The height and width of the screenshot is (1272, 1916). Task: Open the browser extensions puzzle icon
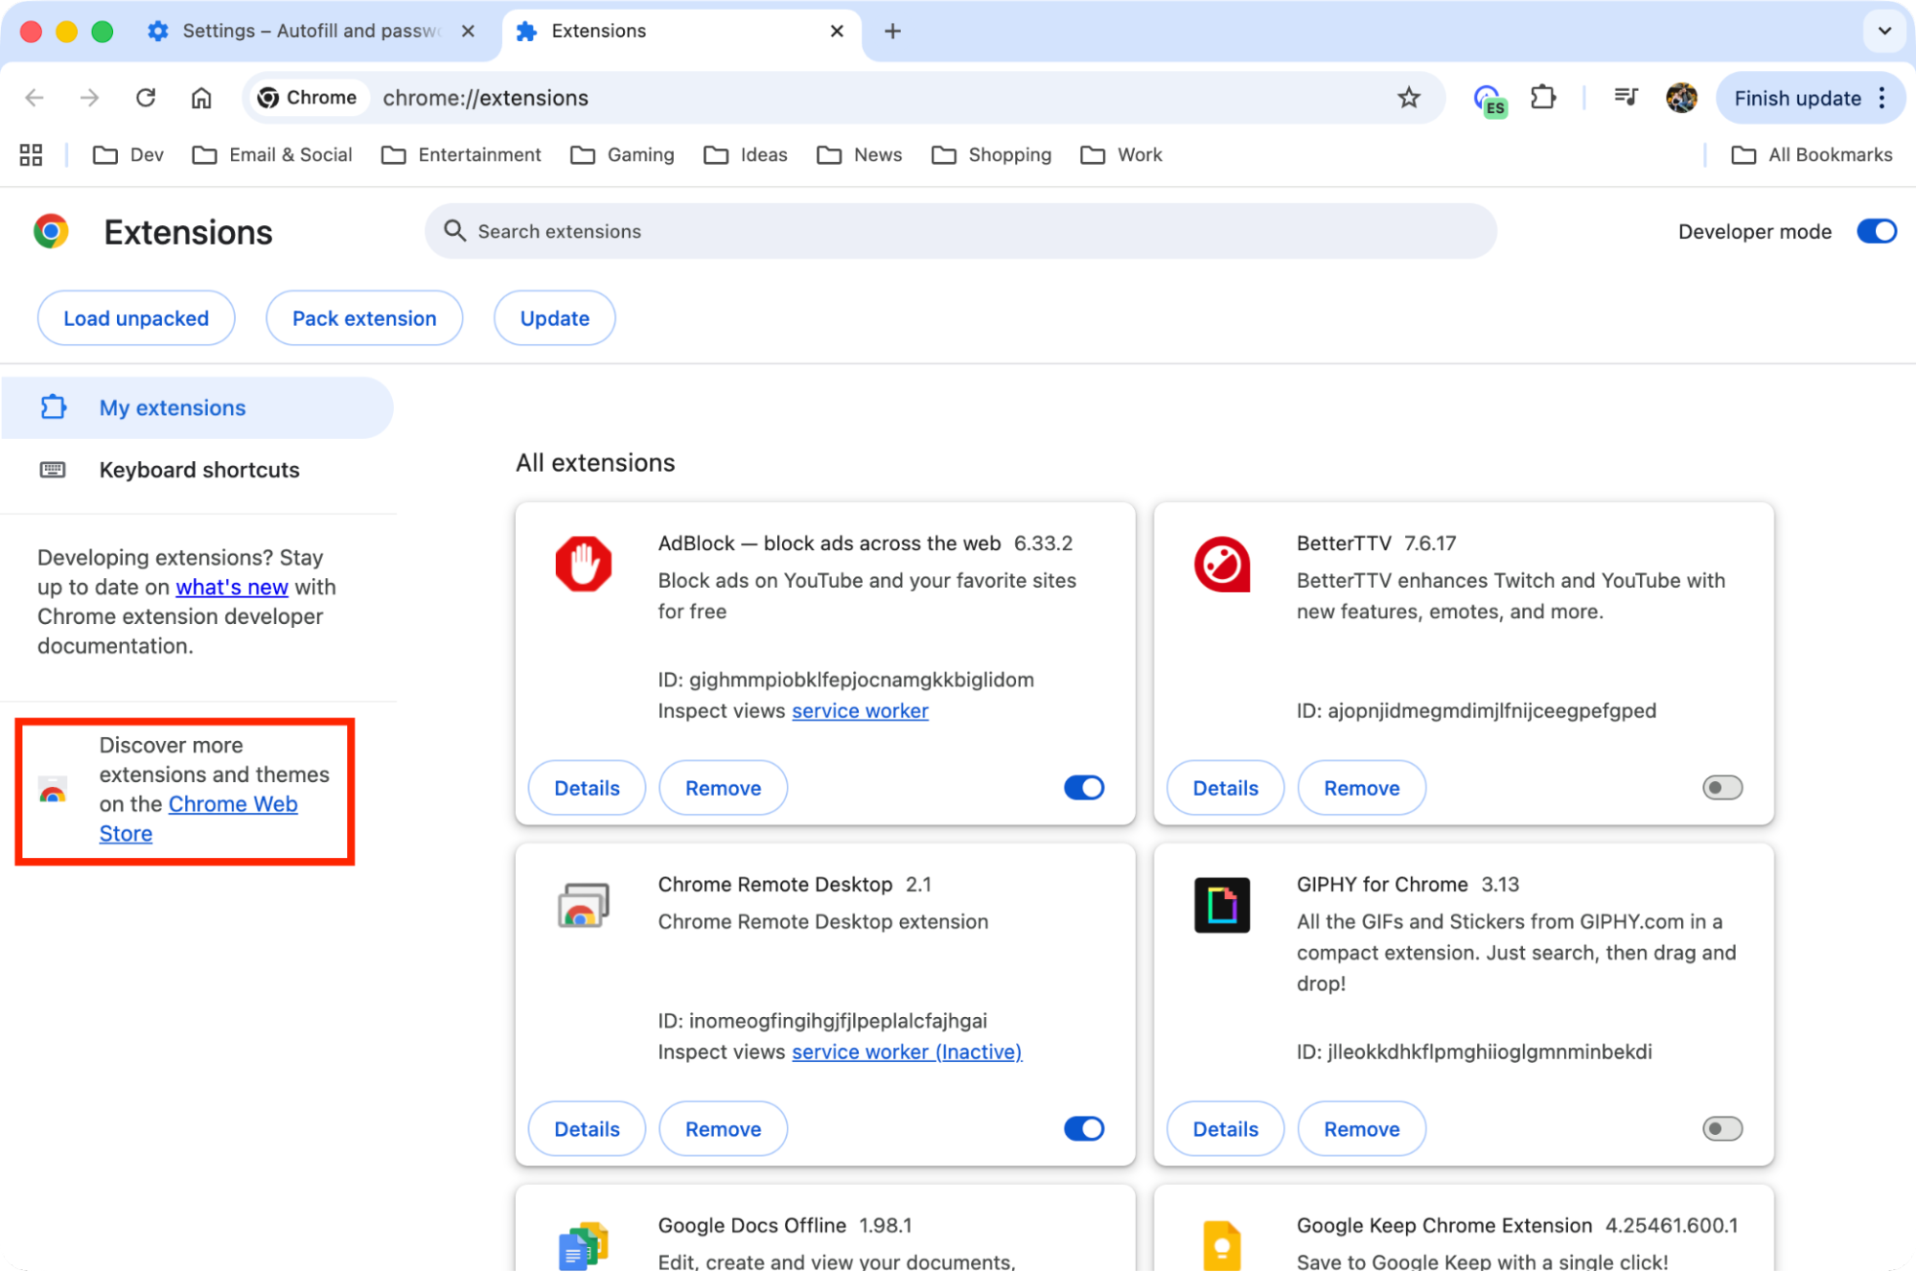pyautogui.click(x=1543, y=97)
